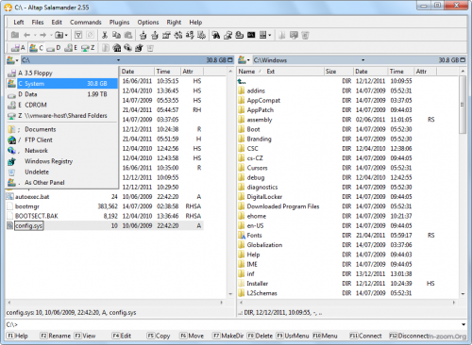Open the Plugins menu
Screen dimensions: 472x345
click(x=119, y=23)
